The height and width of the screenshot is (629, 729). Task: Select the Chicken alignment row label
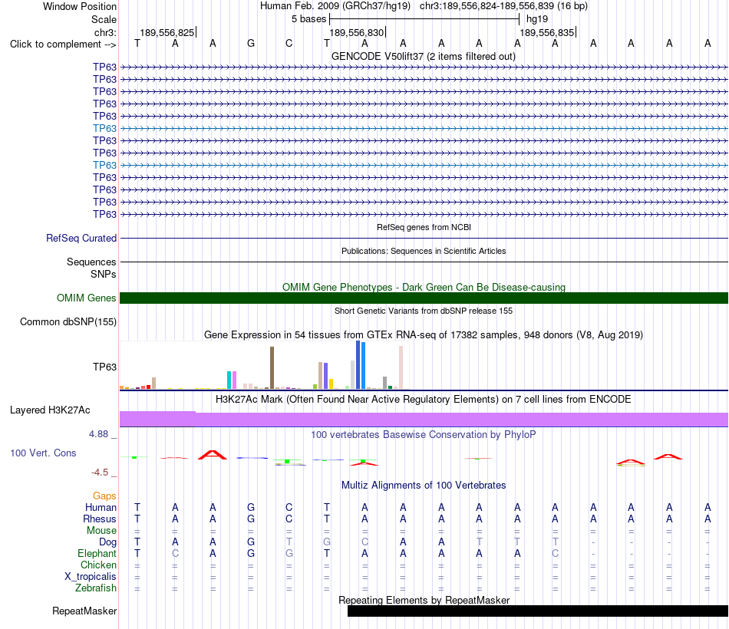click(x=98, y=565)
